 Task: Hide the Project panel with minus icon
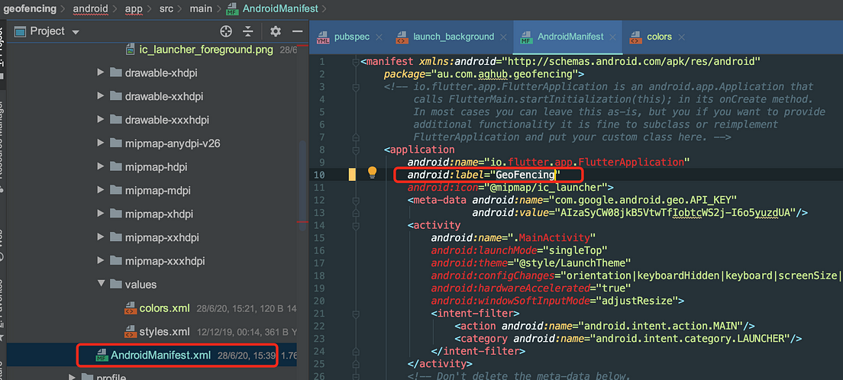[x=297, y=31]
